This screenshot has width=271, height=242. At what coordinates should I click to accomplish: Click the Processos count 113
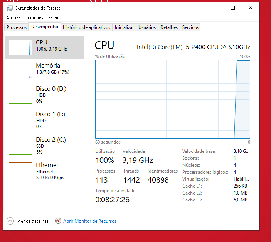pos(101,180)
